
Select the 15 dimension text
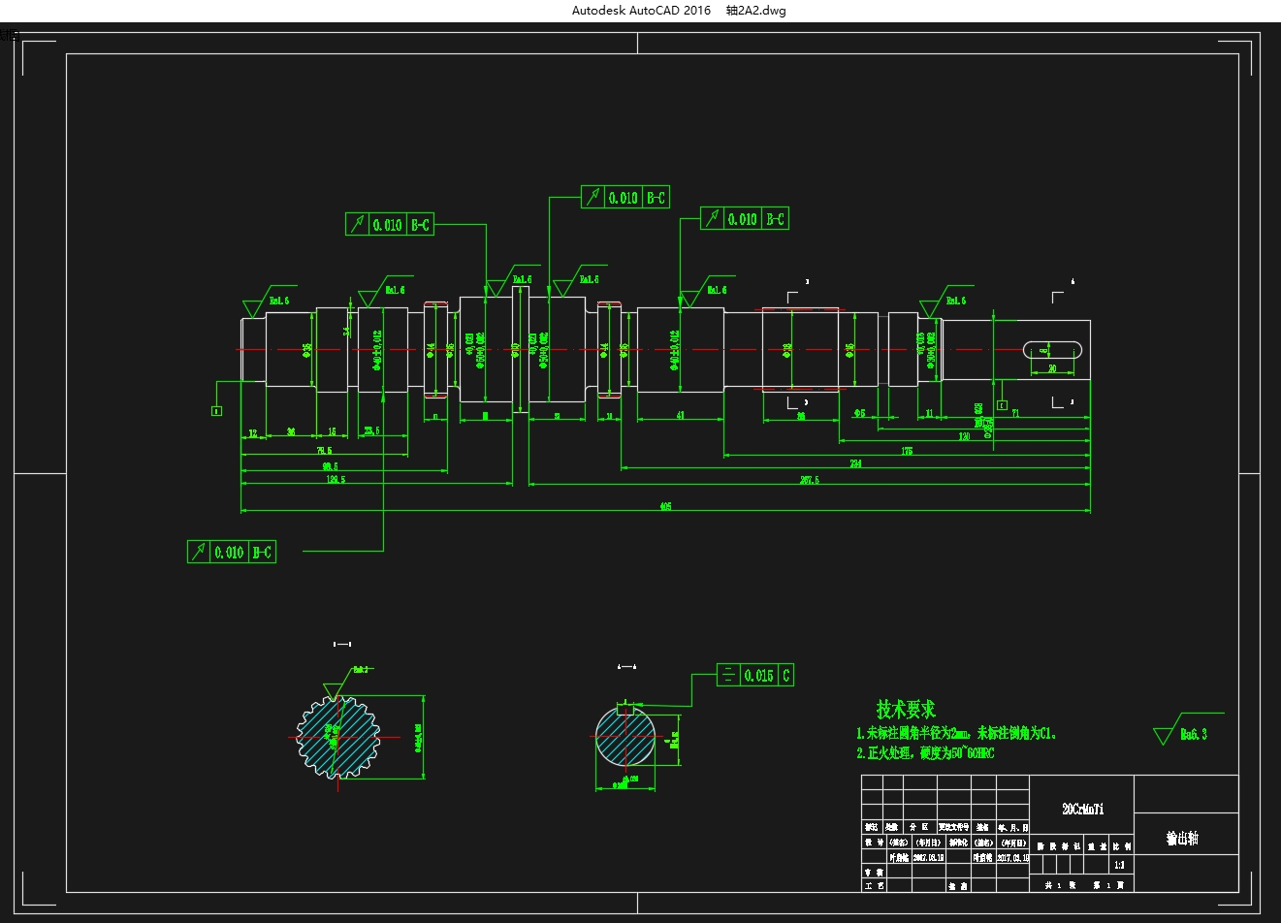click(332, 431)
